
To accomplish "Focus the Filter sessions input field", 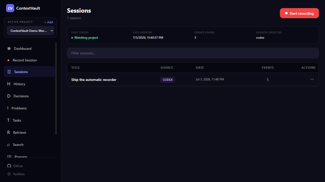I will (193, 53).
